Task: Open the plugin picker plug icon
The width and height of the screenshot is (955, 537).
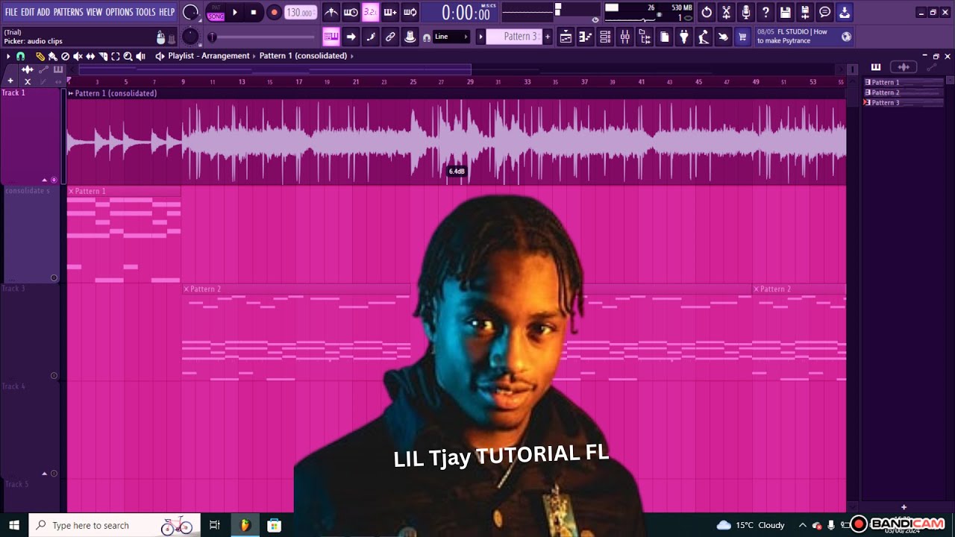Action: pyautogui.click(x=683, y=37)
